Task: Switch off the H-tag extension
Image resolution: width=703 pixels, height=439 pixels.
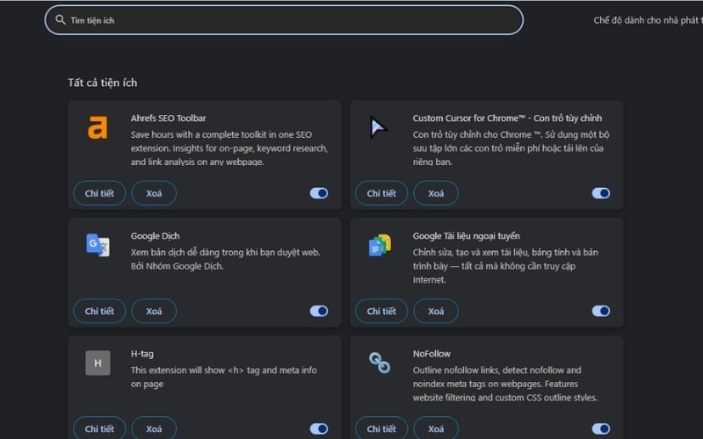Action: tap(319, 428)
